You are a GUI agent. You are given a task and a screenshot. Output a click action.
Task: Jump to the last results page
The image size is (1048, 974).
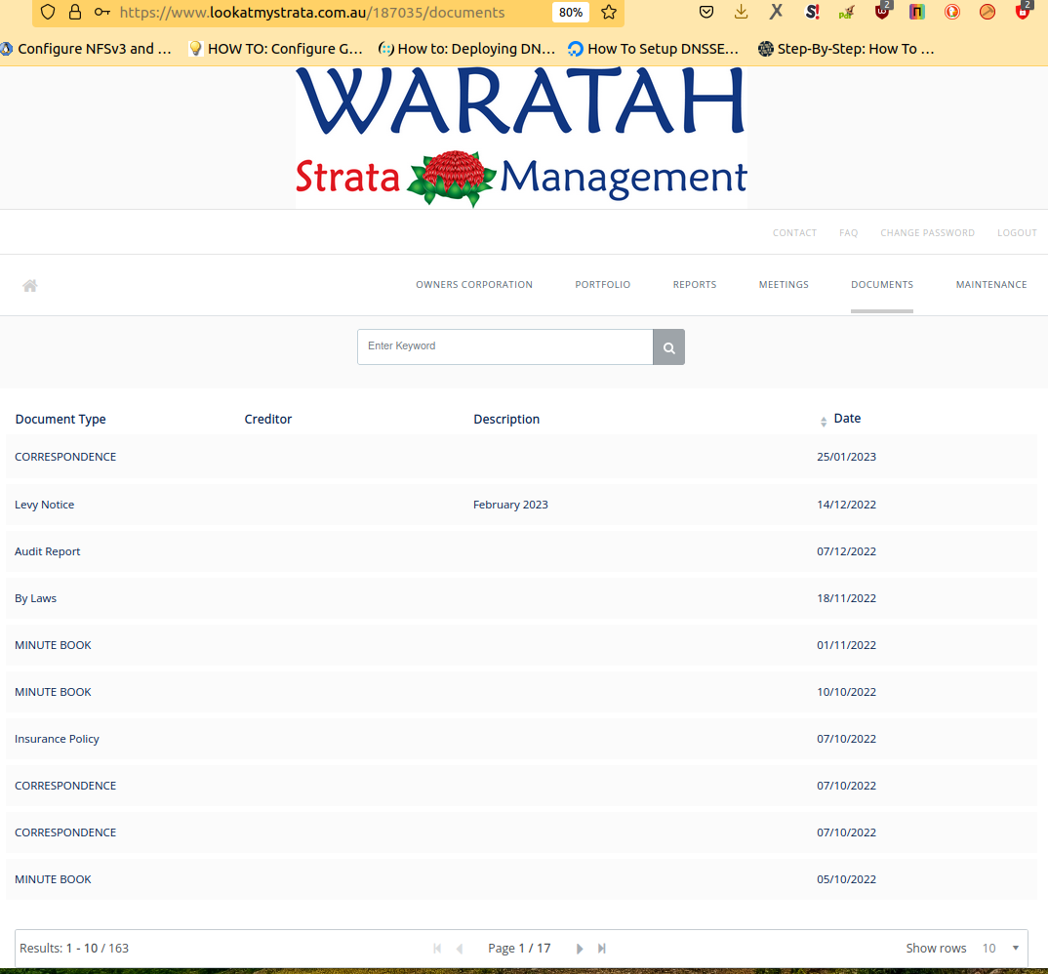click(x=601, y=948)
